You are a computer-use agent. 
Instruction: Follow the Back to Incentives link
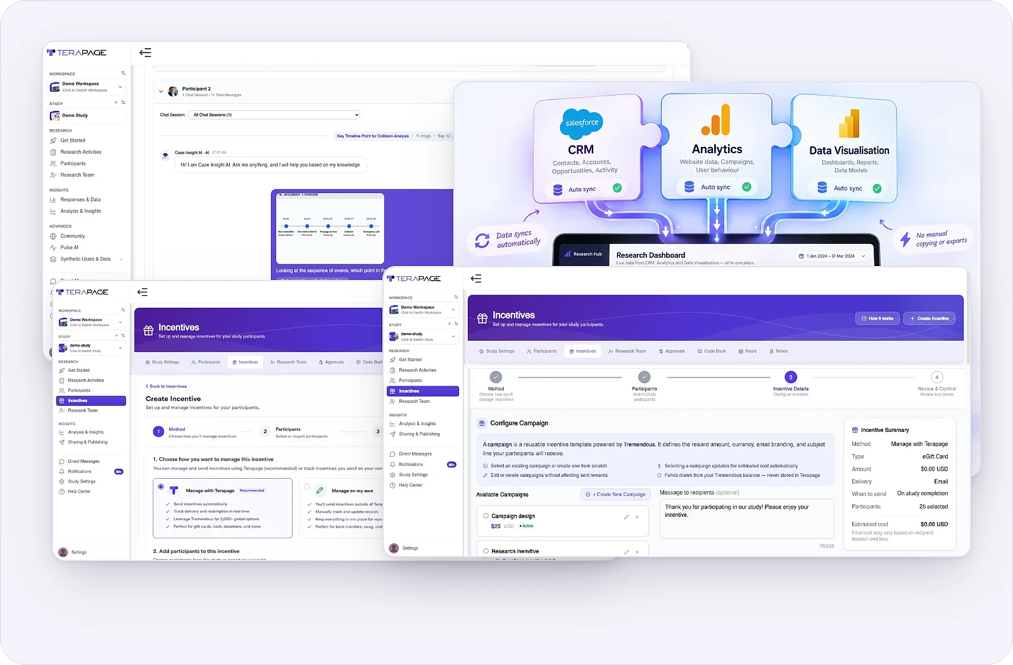pos(167,386)
